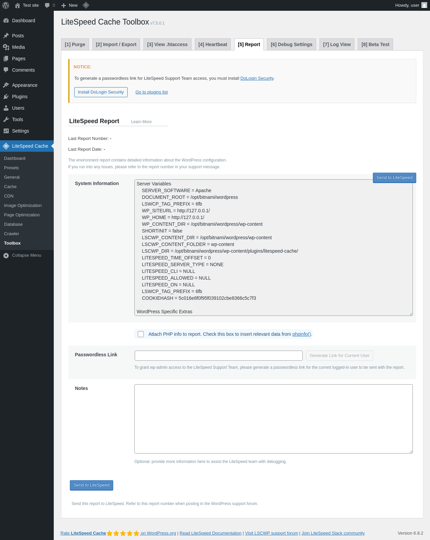This screenshot has height=540, width=430.
Task: Click the Learn More link
Action: click(x=141, y=122)
